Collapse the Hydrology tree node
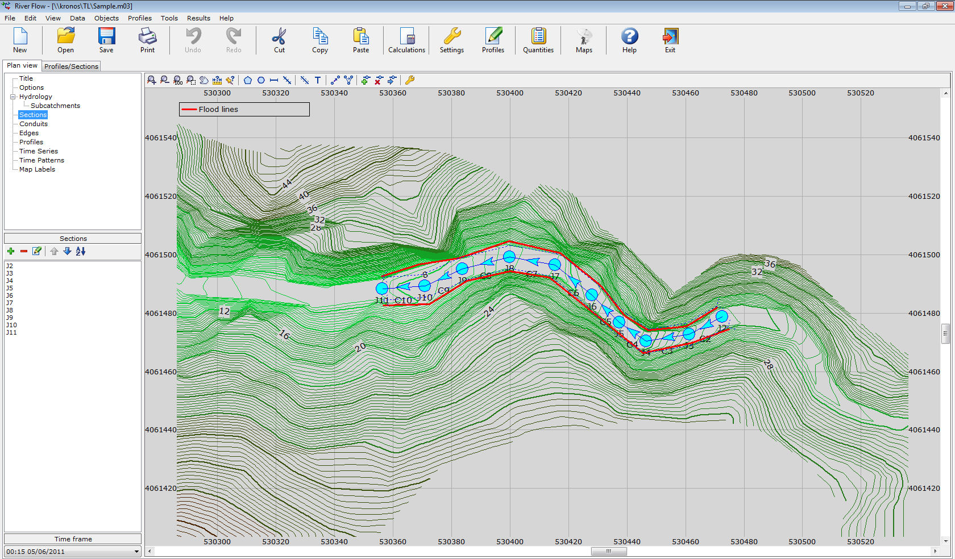Screen dimensions: 955x559 [13, 97]
